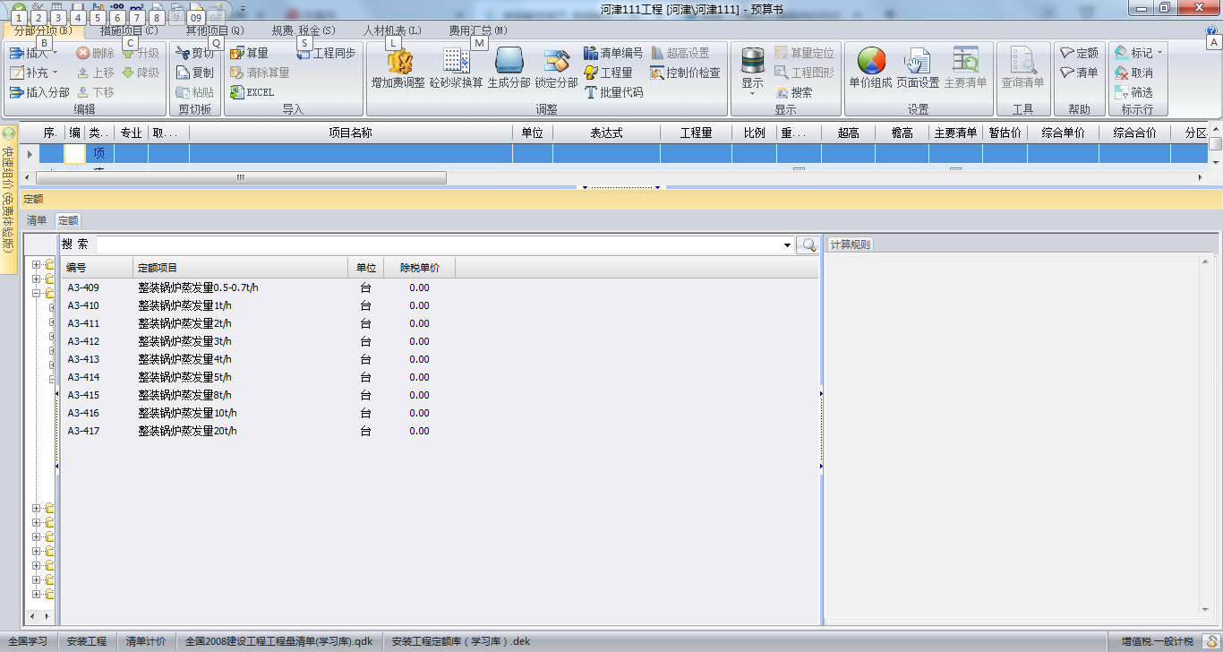This screenshot has height=652, width=1223.
Task: Click 全国2008建设工程工程量清单(学习库).qdk in status bar
Action: point(279,641)
